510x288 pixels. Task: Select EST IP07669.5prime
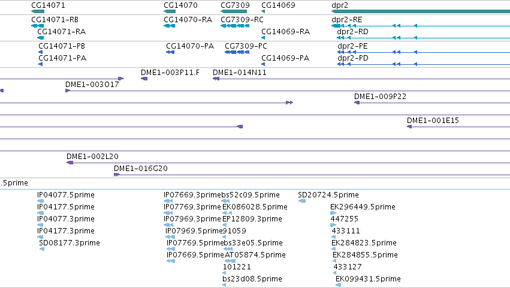tap(195, 256)
